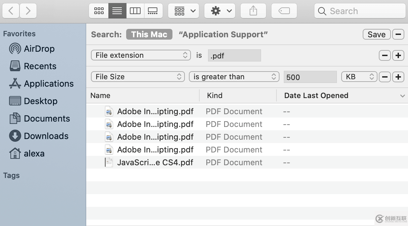
Task: Select list view toggle button
Action: pyautogui.click(x=117, y=11)
